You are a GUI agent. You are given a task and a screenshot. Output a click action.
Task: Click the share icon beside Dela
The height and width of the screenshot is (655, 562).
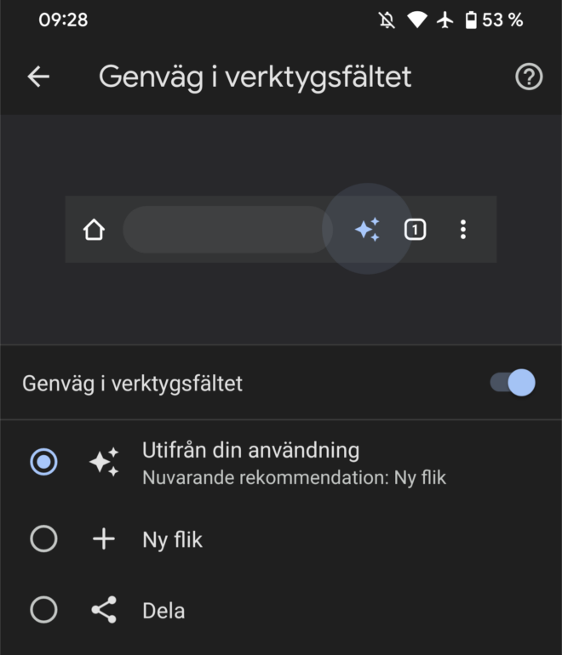104,610
